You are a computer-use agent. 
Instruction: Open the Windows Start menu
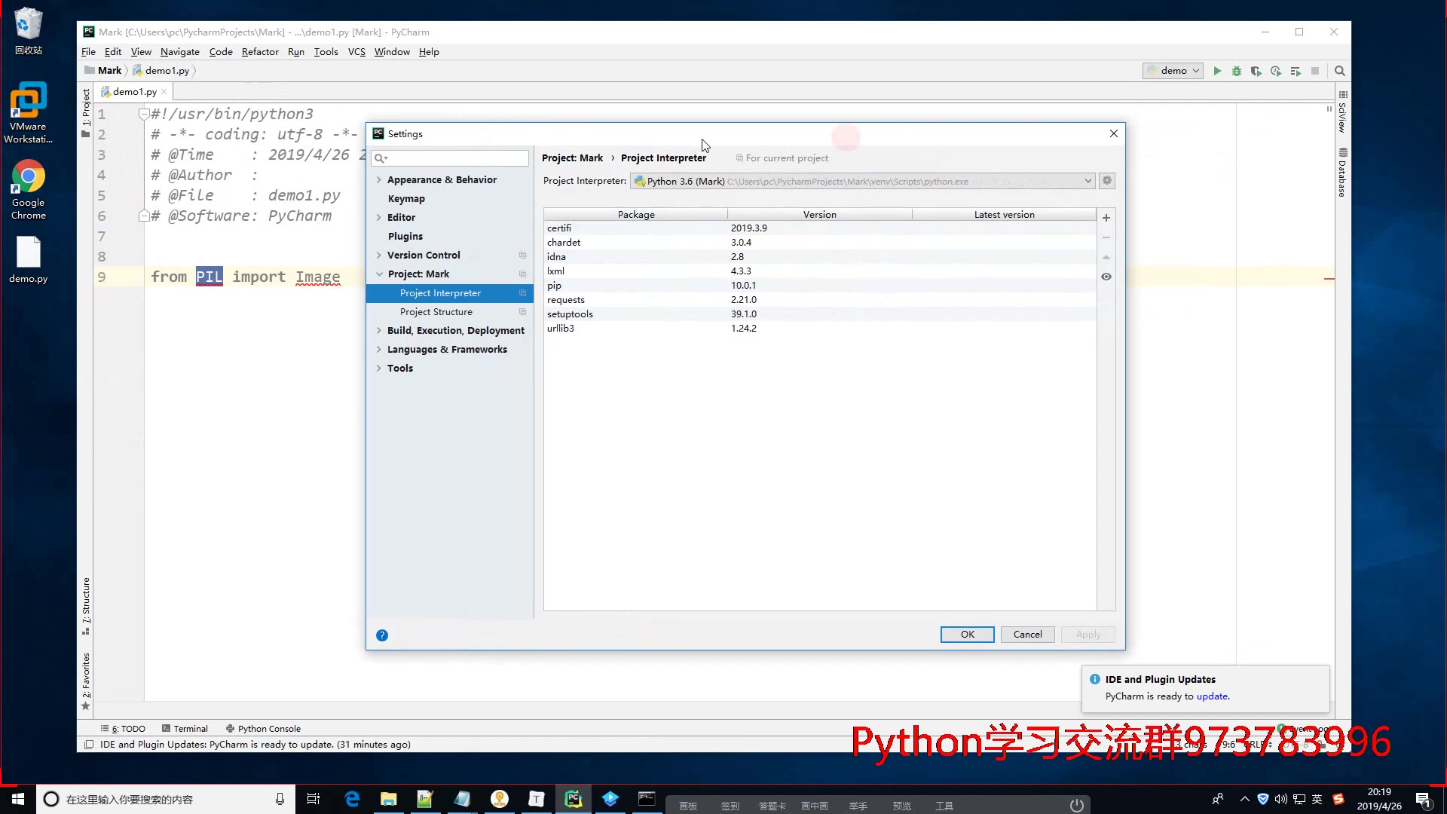click(x=18, y=799)
